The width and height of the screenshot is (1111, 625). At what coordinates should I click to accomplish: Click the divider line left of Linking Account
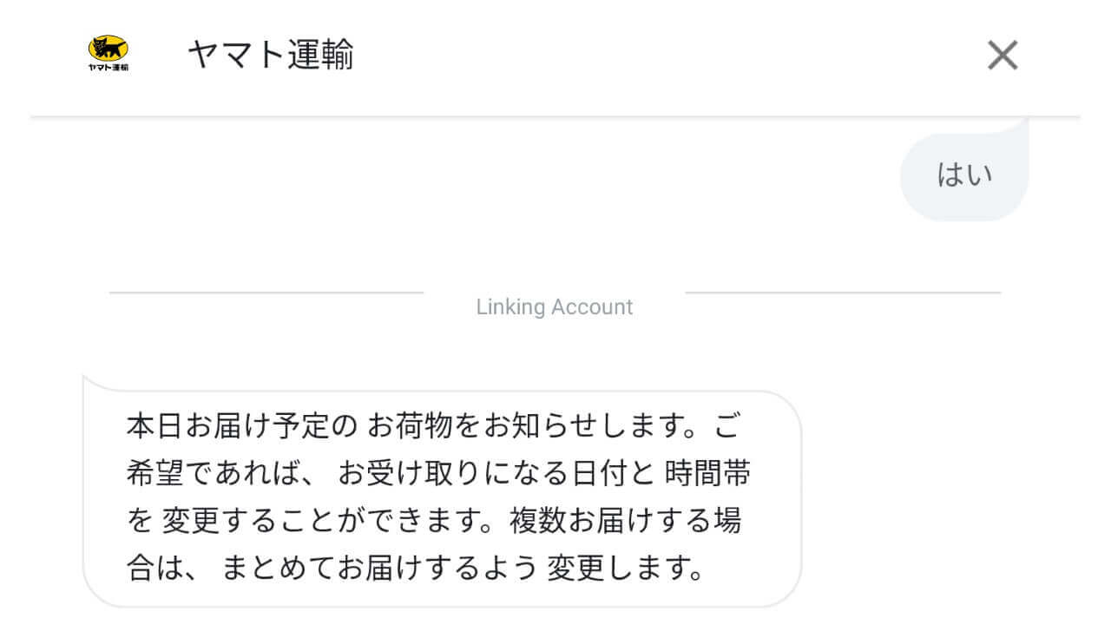click(x=266, y=293)
